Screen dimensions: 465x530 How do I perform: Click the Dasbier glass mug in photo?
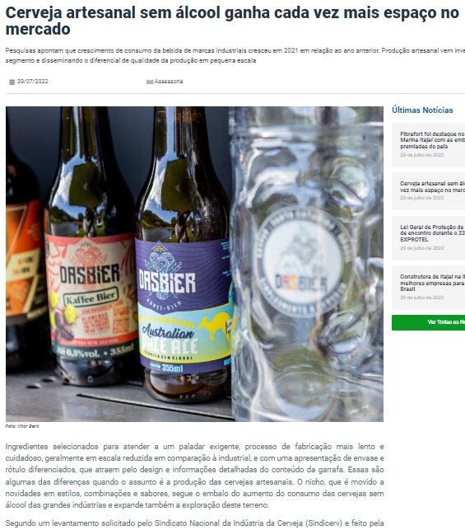point(306,264)
